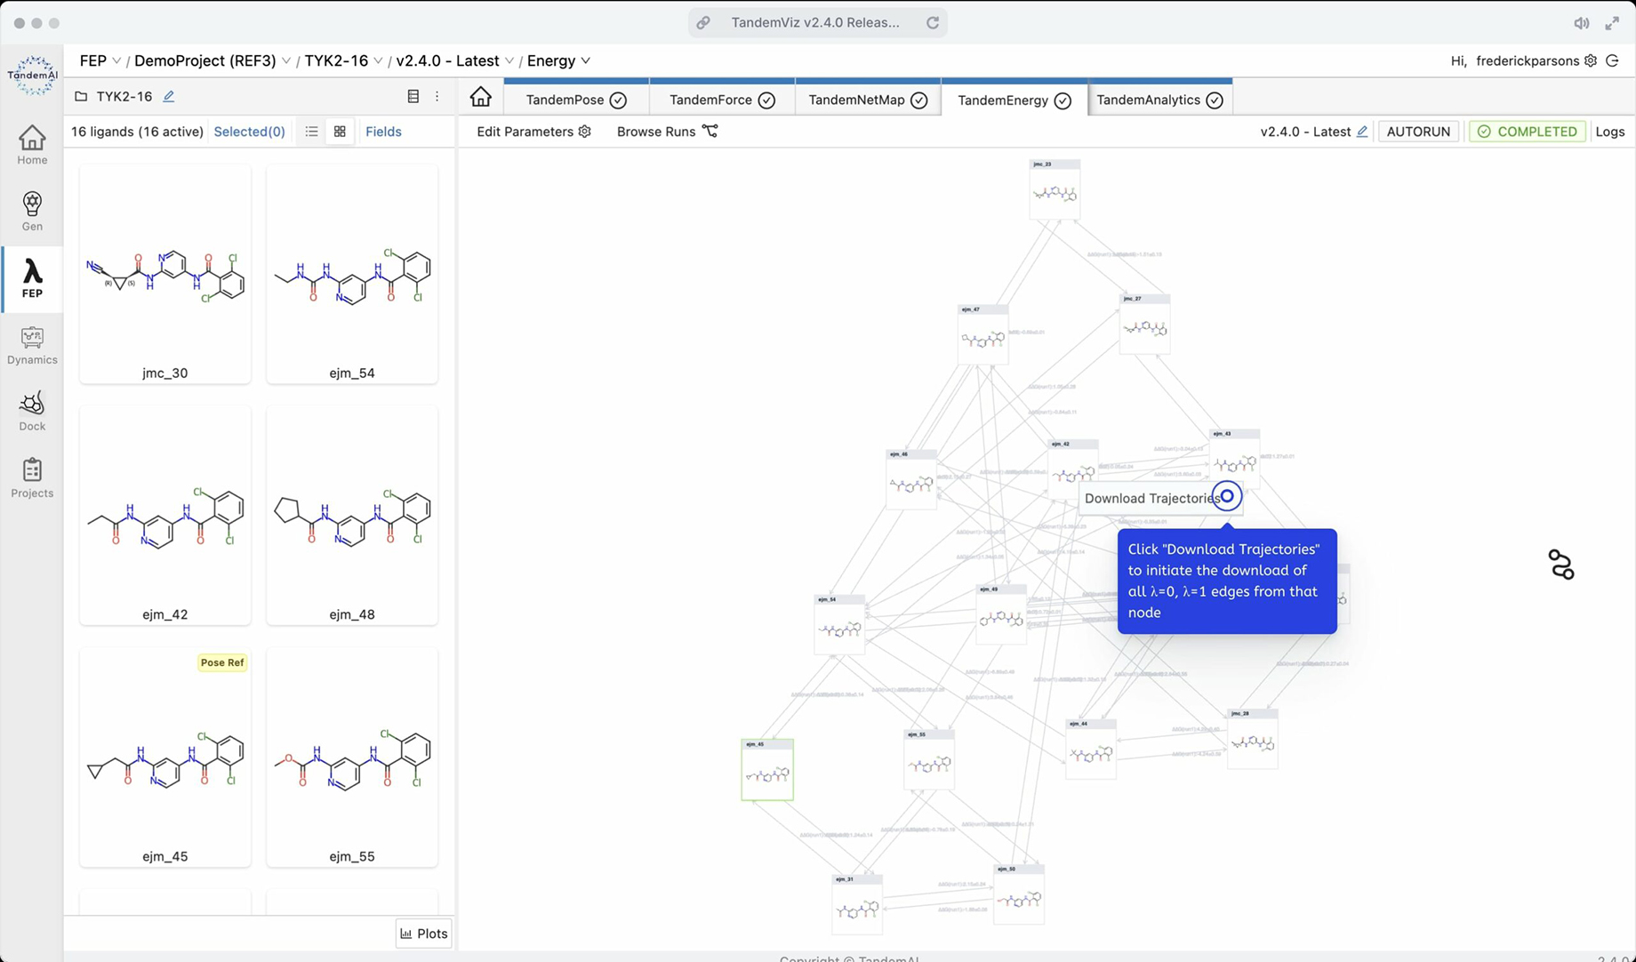Open the Plots button

click(x=423, y=934)
